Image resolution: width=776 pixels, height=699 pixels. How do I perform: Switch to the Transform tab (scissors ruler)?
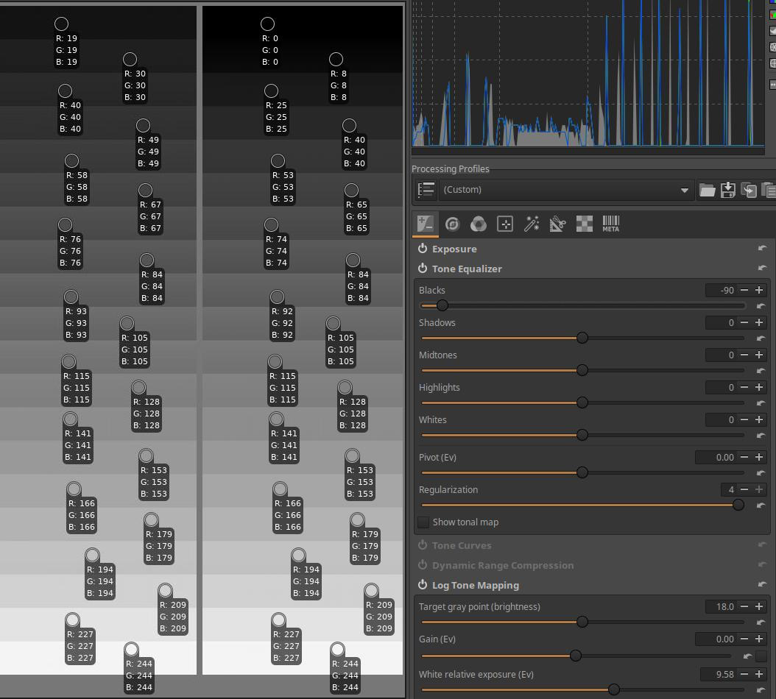click(557, 224)
